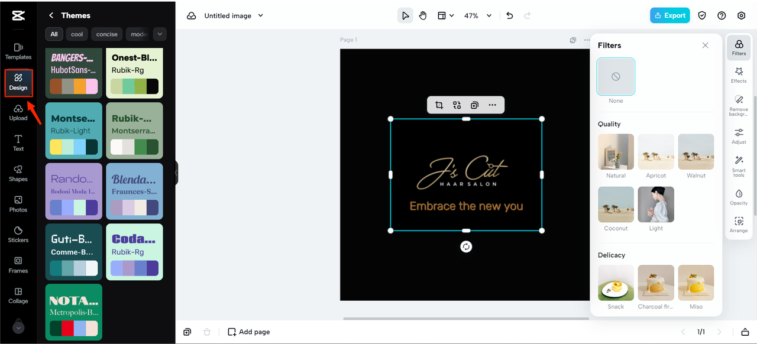Open the Collage panel
The height and width of the screenshot is (344, 757).
[x=18, y=296]
